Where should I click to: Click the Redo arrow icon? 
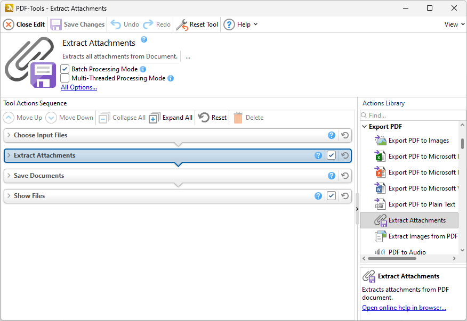(148, 24)
